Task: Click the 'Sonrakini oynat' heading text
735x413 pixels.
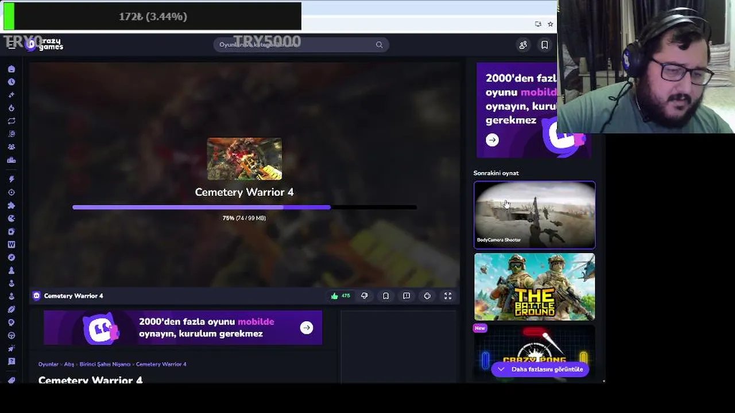Action: [496, 173]
